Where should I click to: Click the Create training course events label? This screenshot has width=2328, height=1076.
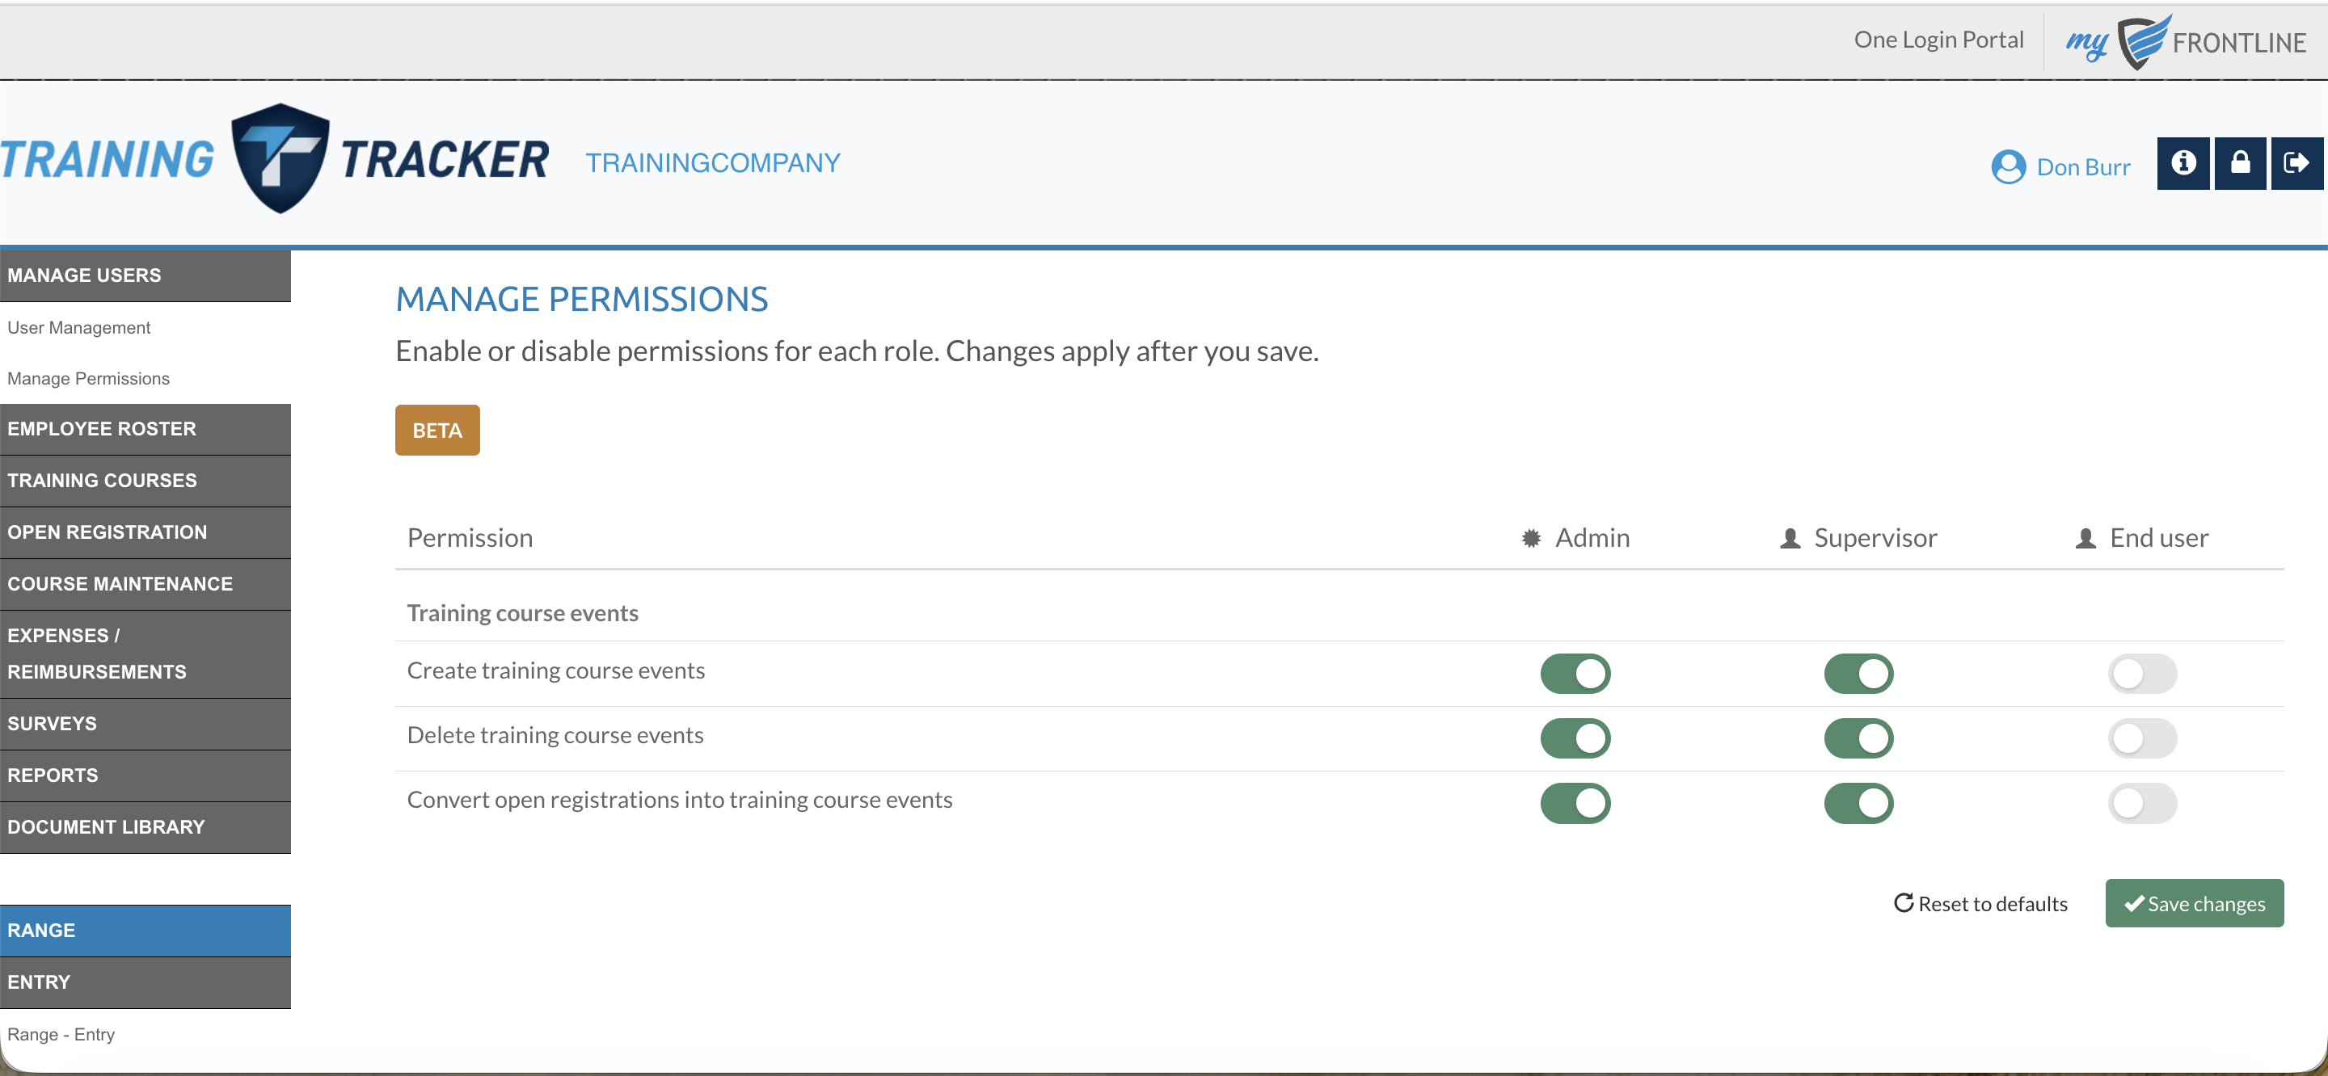[556, 670]
